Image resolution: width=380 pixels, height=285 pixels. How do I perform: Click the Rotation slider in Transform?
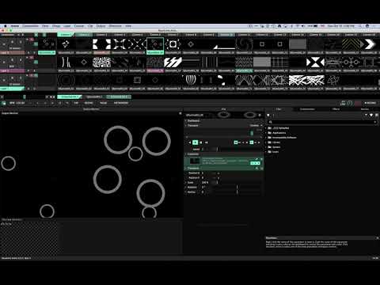point(237,188)
